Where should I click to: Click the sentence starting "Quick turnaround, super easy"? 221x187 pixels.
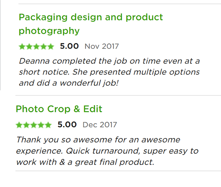[x=131, y=151]
